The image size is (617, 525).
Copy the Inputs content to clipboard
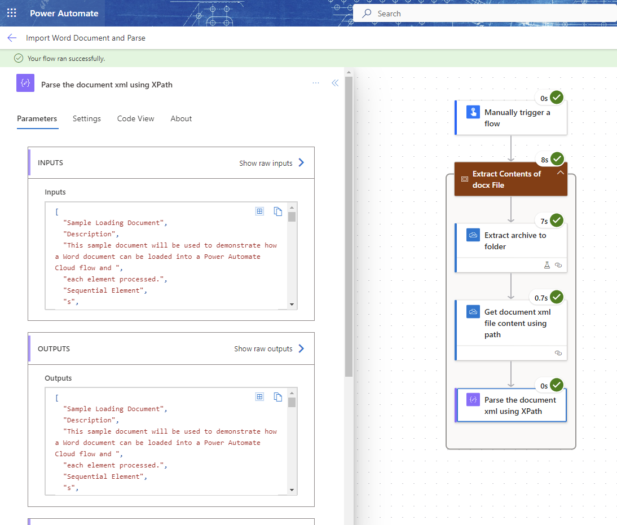278,211
